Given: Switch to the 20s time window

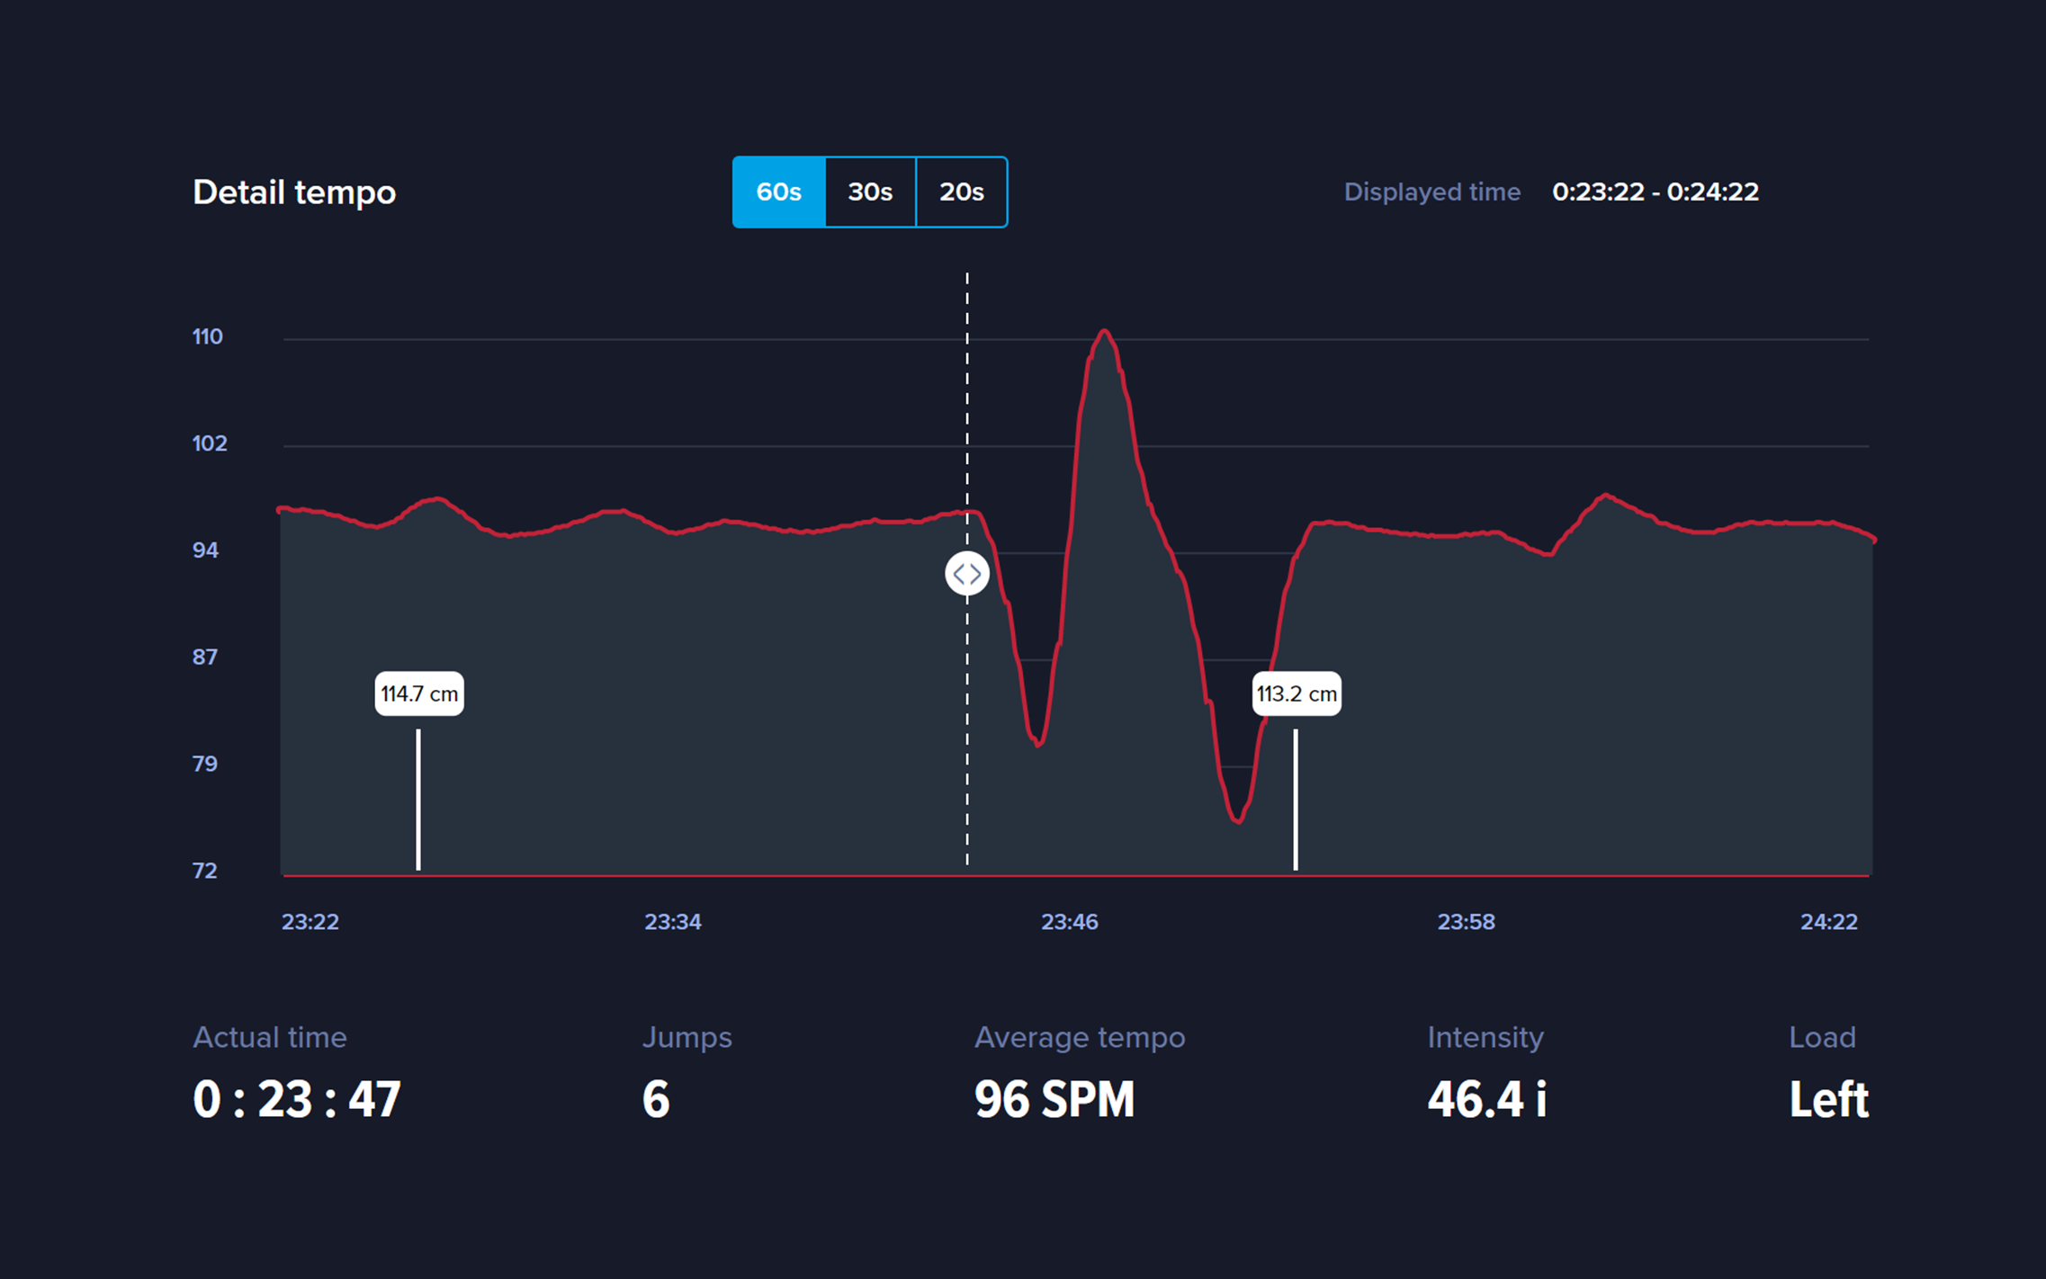Looking at the screenshot, I should (961, 192).
